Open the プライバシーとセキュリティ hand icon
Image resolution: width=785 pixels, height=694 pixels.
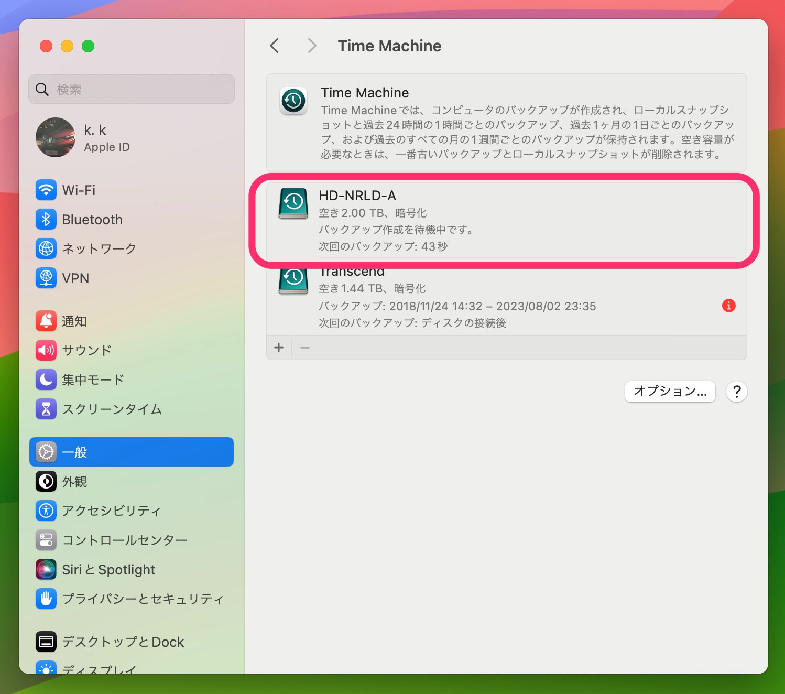(46, 599)
